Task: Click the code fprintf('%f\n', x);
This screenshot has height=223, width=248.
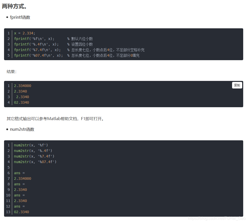Action: pyautogui.click(x=34, y=39)
